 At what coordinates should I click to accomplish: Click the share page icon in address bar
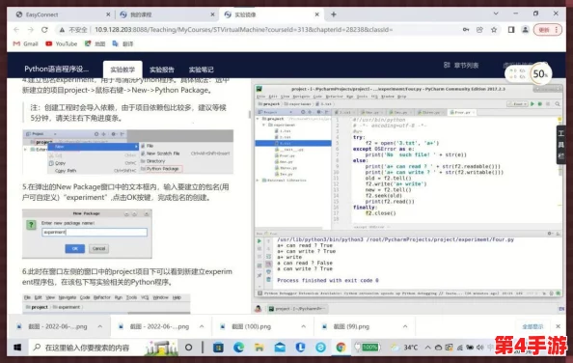[x=479, y=30]
